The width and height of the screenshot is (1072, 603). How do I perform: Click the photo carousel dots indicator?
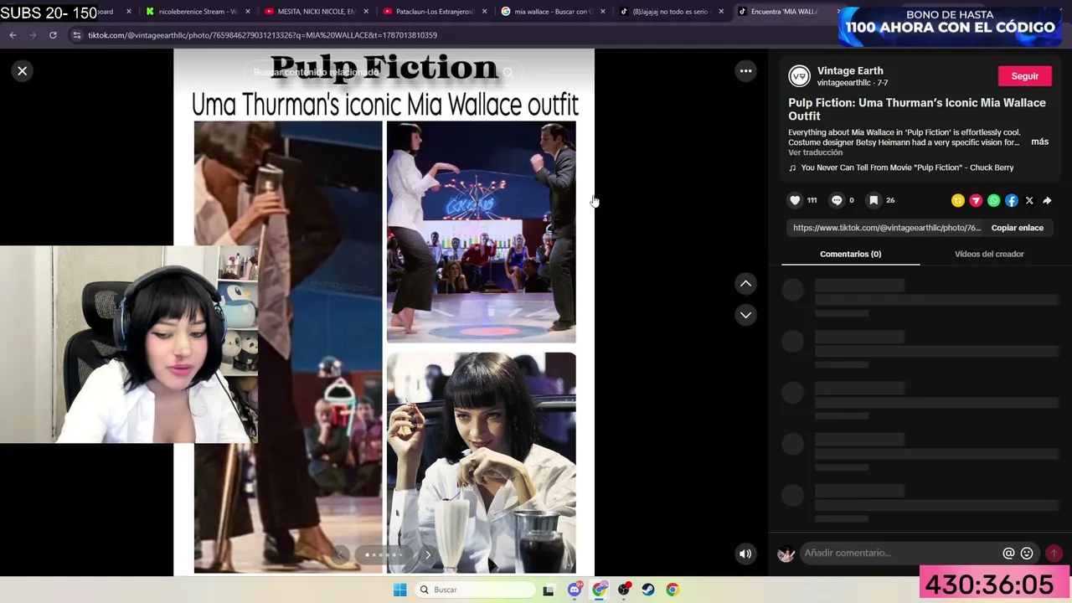click(x=384, y=554)
